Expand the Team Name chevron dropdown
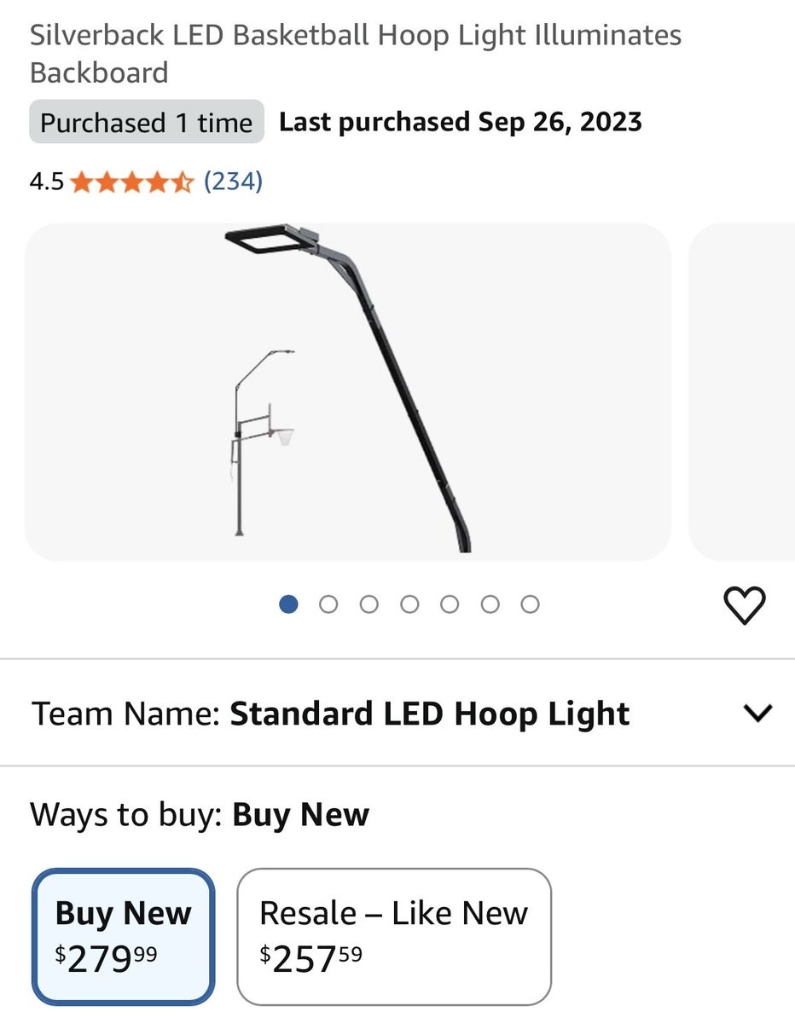The image size is (795, 1023). 757,713
